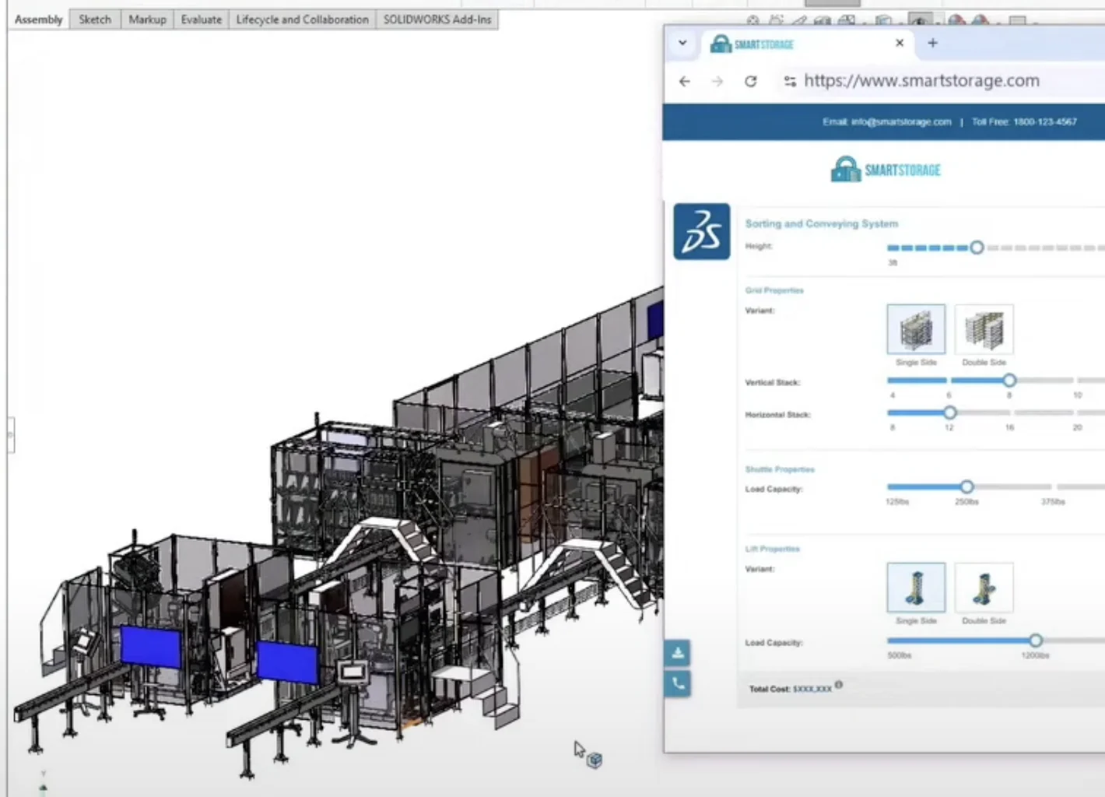
Task: Reload the SmartStorage page
Action: (750, 81)
